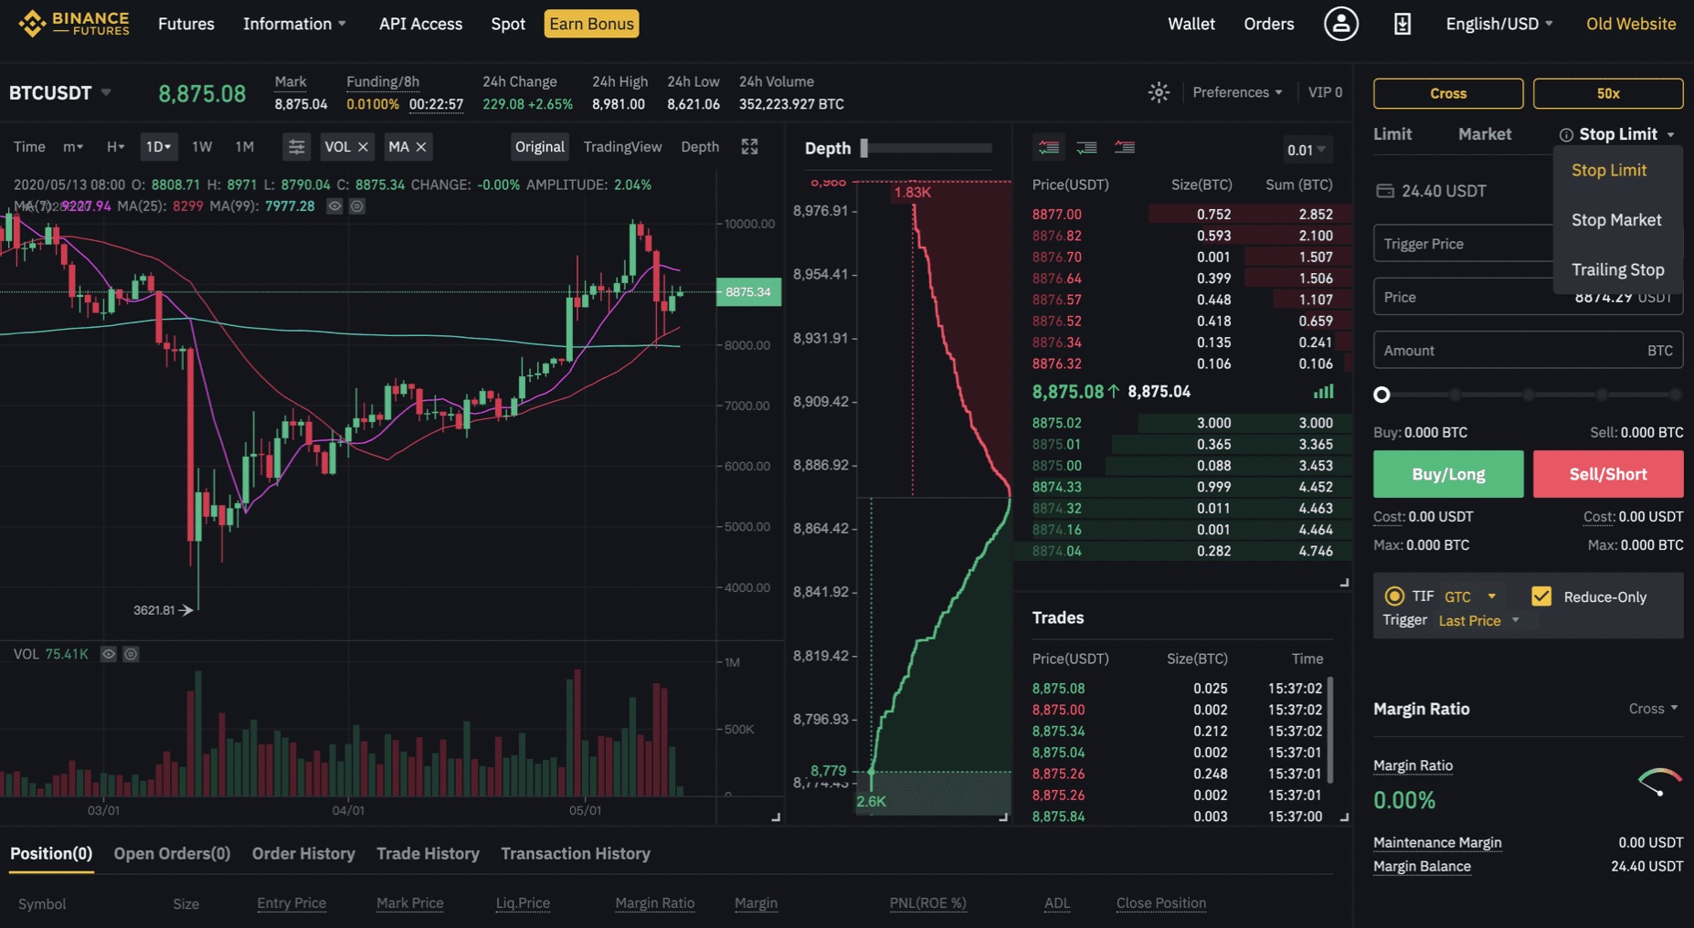Open the 0.01 price grouping dropdown
This screenshot has height=928, width=1694.
coord(1306,150)
